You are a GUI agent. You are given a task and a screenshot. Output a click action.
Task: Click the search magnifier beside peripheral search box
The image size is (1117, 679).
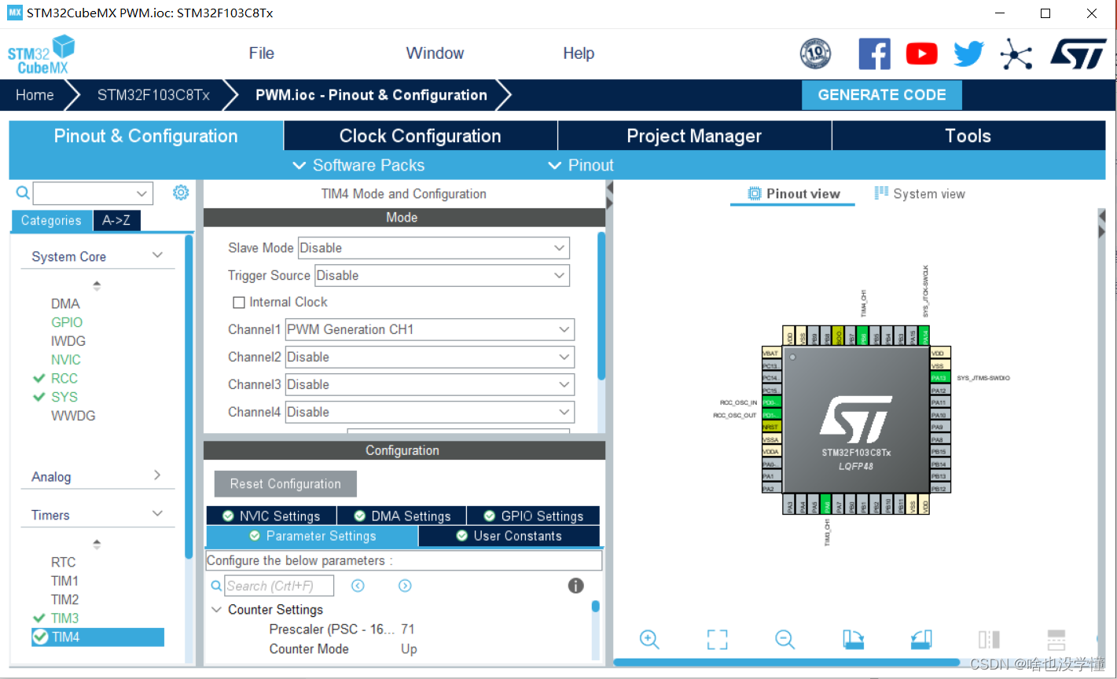click(x=23, y=193)
